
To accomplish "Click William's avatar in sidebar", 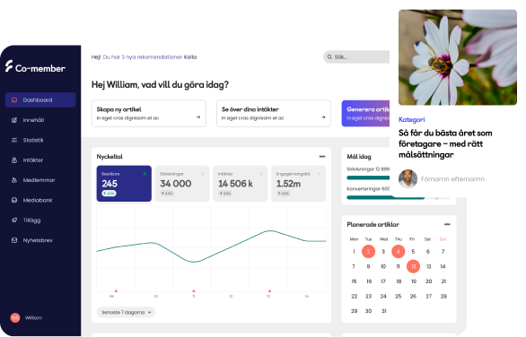I will coord(15,317).
